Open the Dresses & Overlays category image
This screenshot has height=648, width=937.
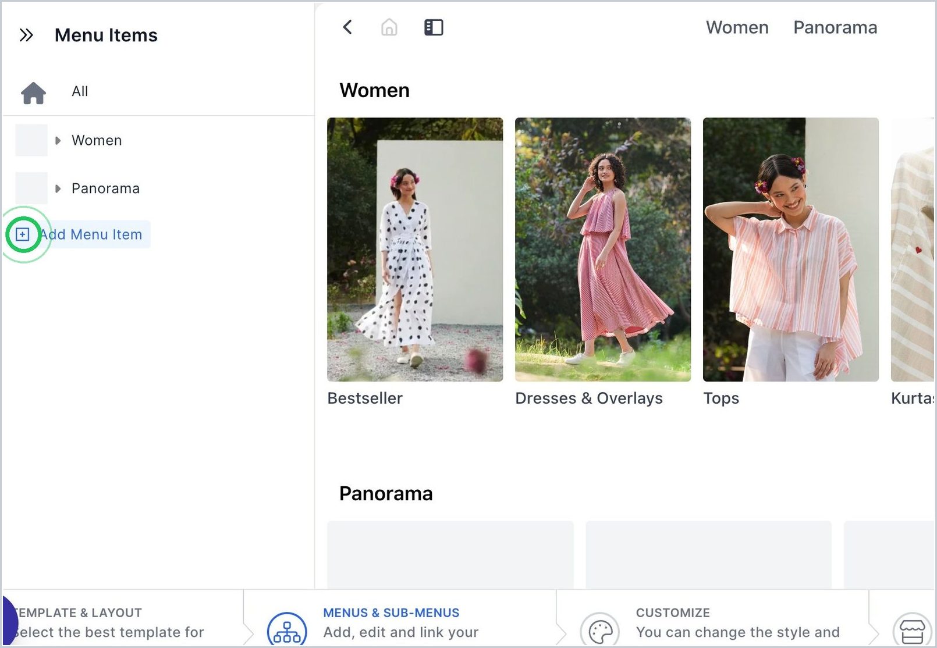click(x=603, y=250)
